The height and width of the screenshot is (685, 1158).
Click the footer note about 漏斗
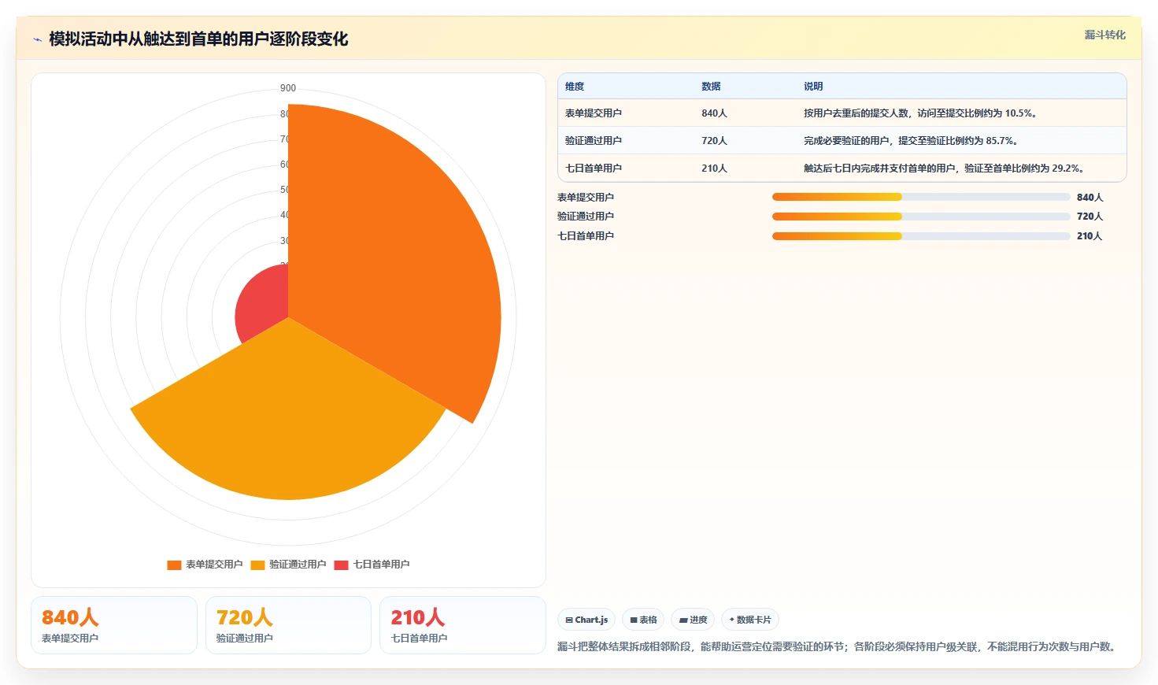[x=838, y=646]
